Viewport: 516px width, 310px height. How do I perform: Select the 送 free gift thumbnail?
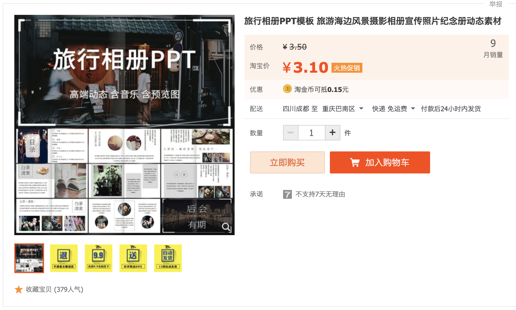tap(133, 258)
